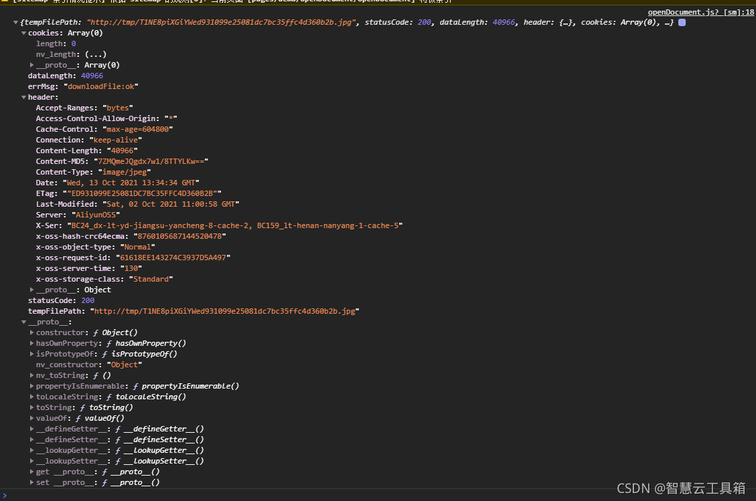This screenshot has width=756, height=501.
Task: Collapse the root tempFilePath object
Action: [x=16, y=23]
